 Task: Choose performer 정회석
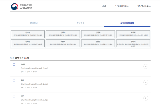point(133,43)
